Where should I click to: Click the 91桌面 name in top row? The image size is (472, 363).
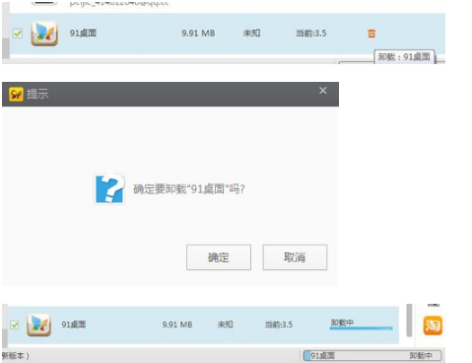tap(83, 34)
